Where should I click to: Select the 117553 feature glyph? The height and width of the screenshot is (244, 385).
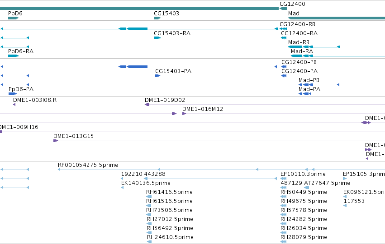click(345, 206)
